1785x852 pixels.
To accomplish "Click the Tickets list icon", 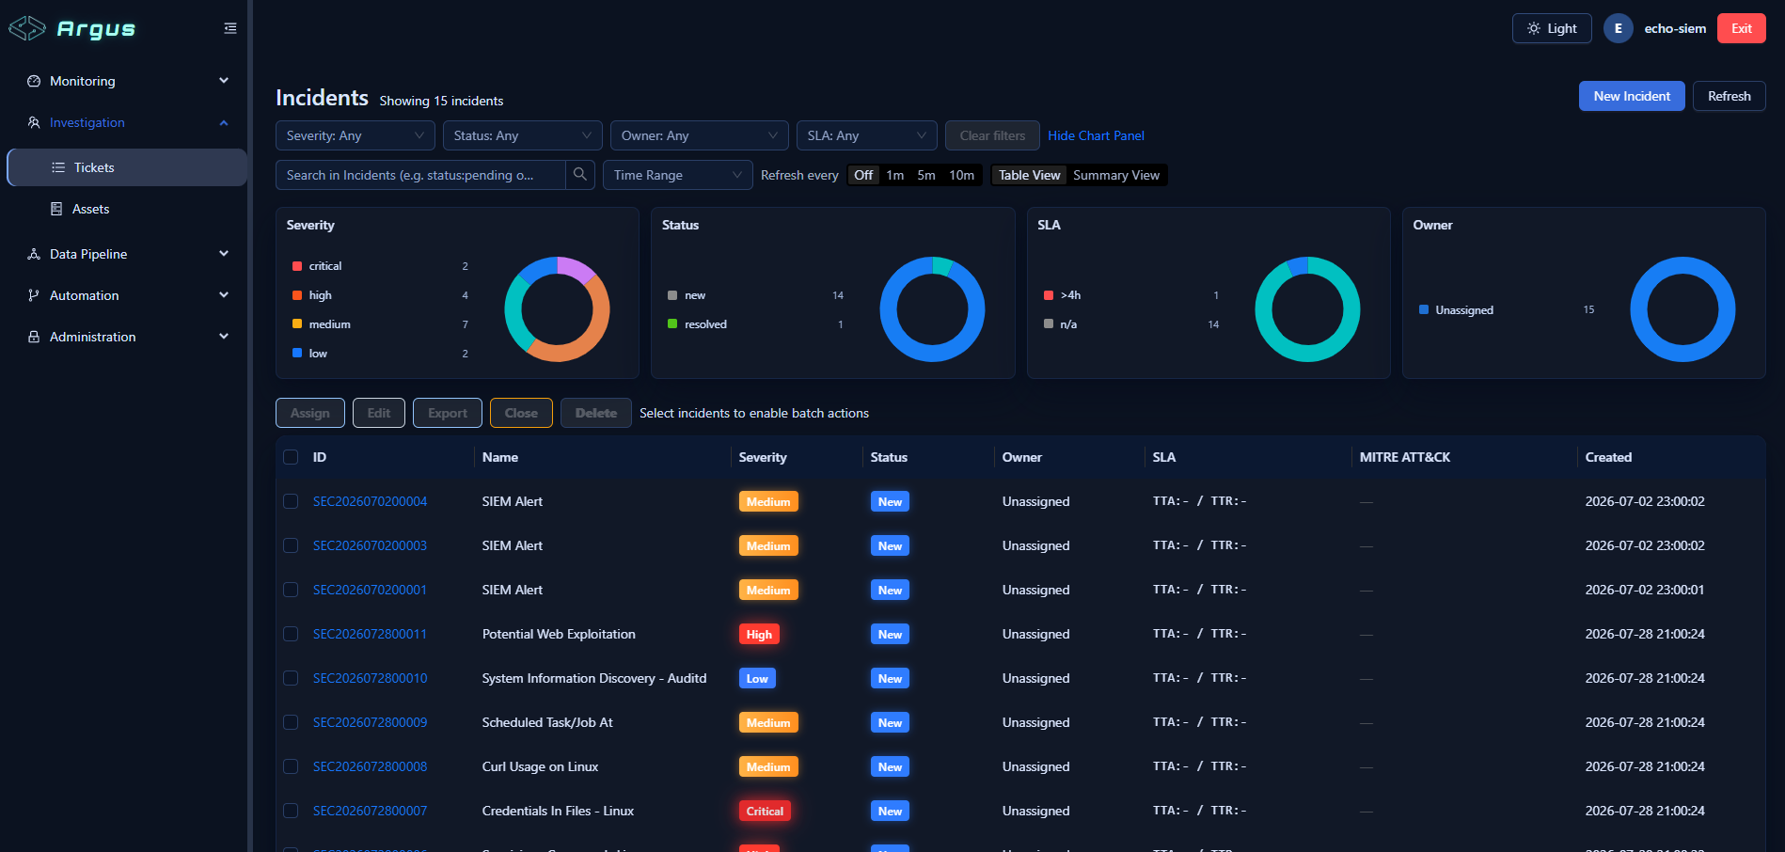I will click(58, 167).
